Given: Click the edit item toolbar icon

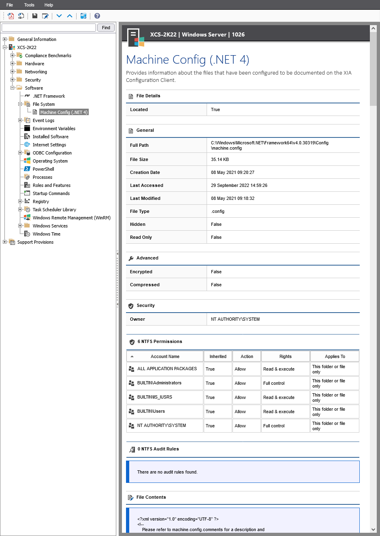Looking at the screenshot, I should [x=45, y=16].
